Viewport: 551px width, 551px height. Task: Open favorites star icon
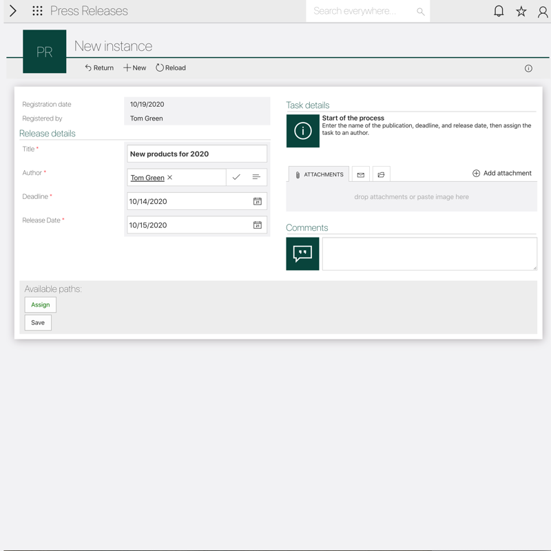(x=521, y=11)
